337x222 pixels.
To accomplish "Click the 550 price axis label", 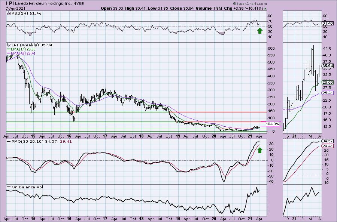I will pos(271,55).
